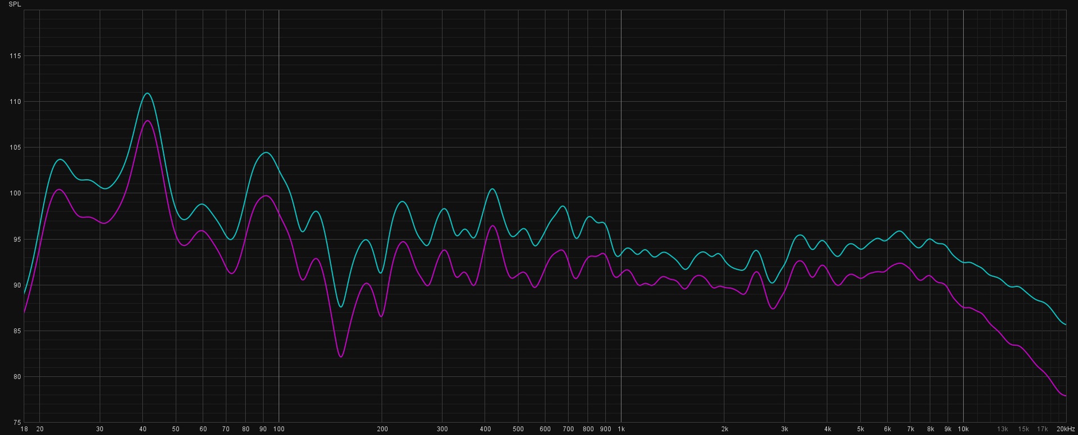
Task: Select the 40 Hz frequency axis label
Action: coord(143,429)
